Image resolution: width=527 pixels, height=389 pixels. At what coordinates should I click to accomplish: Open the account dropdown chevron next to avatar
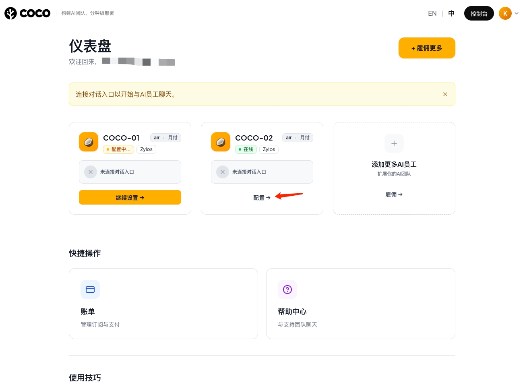coord(517,13)
